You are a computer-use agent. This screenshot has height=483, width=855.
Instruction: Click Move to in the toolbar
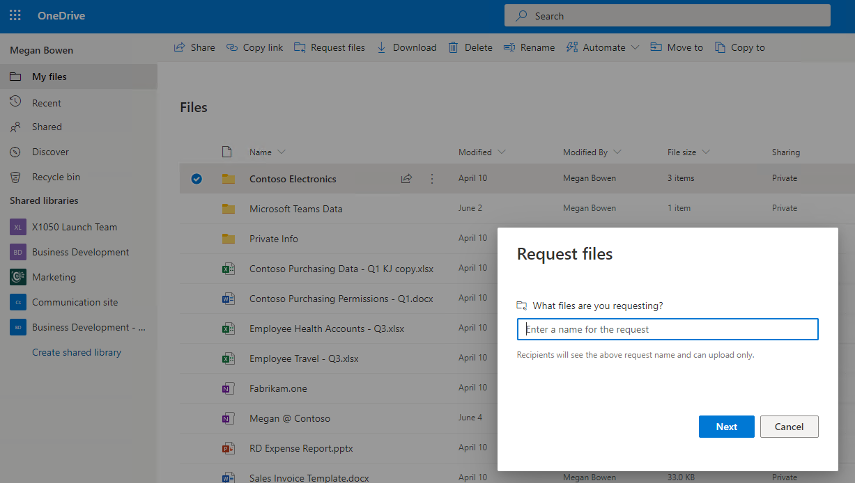(x=677, y=47)
